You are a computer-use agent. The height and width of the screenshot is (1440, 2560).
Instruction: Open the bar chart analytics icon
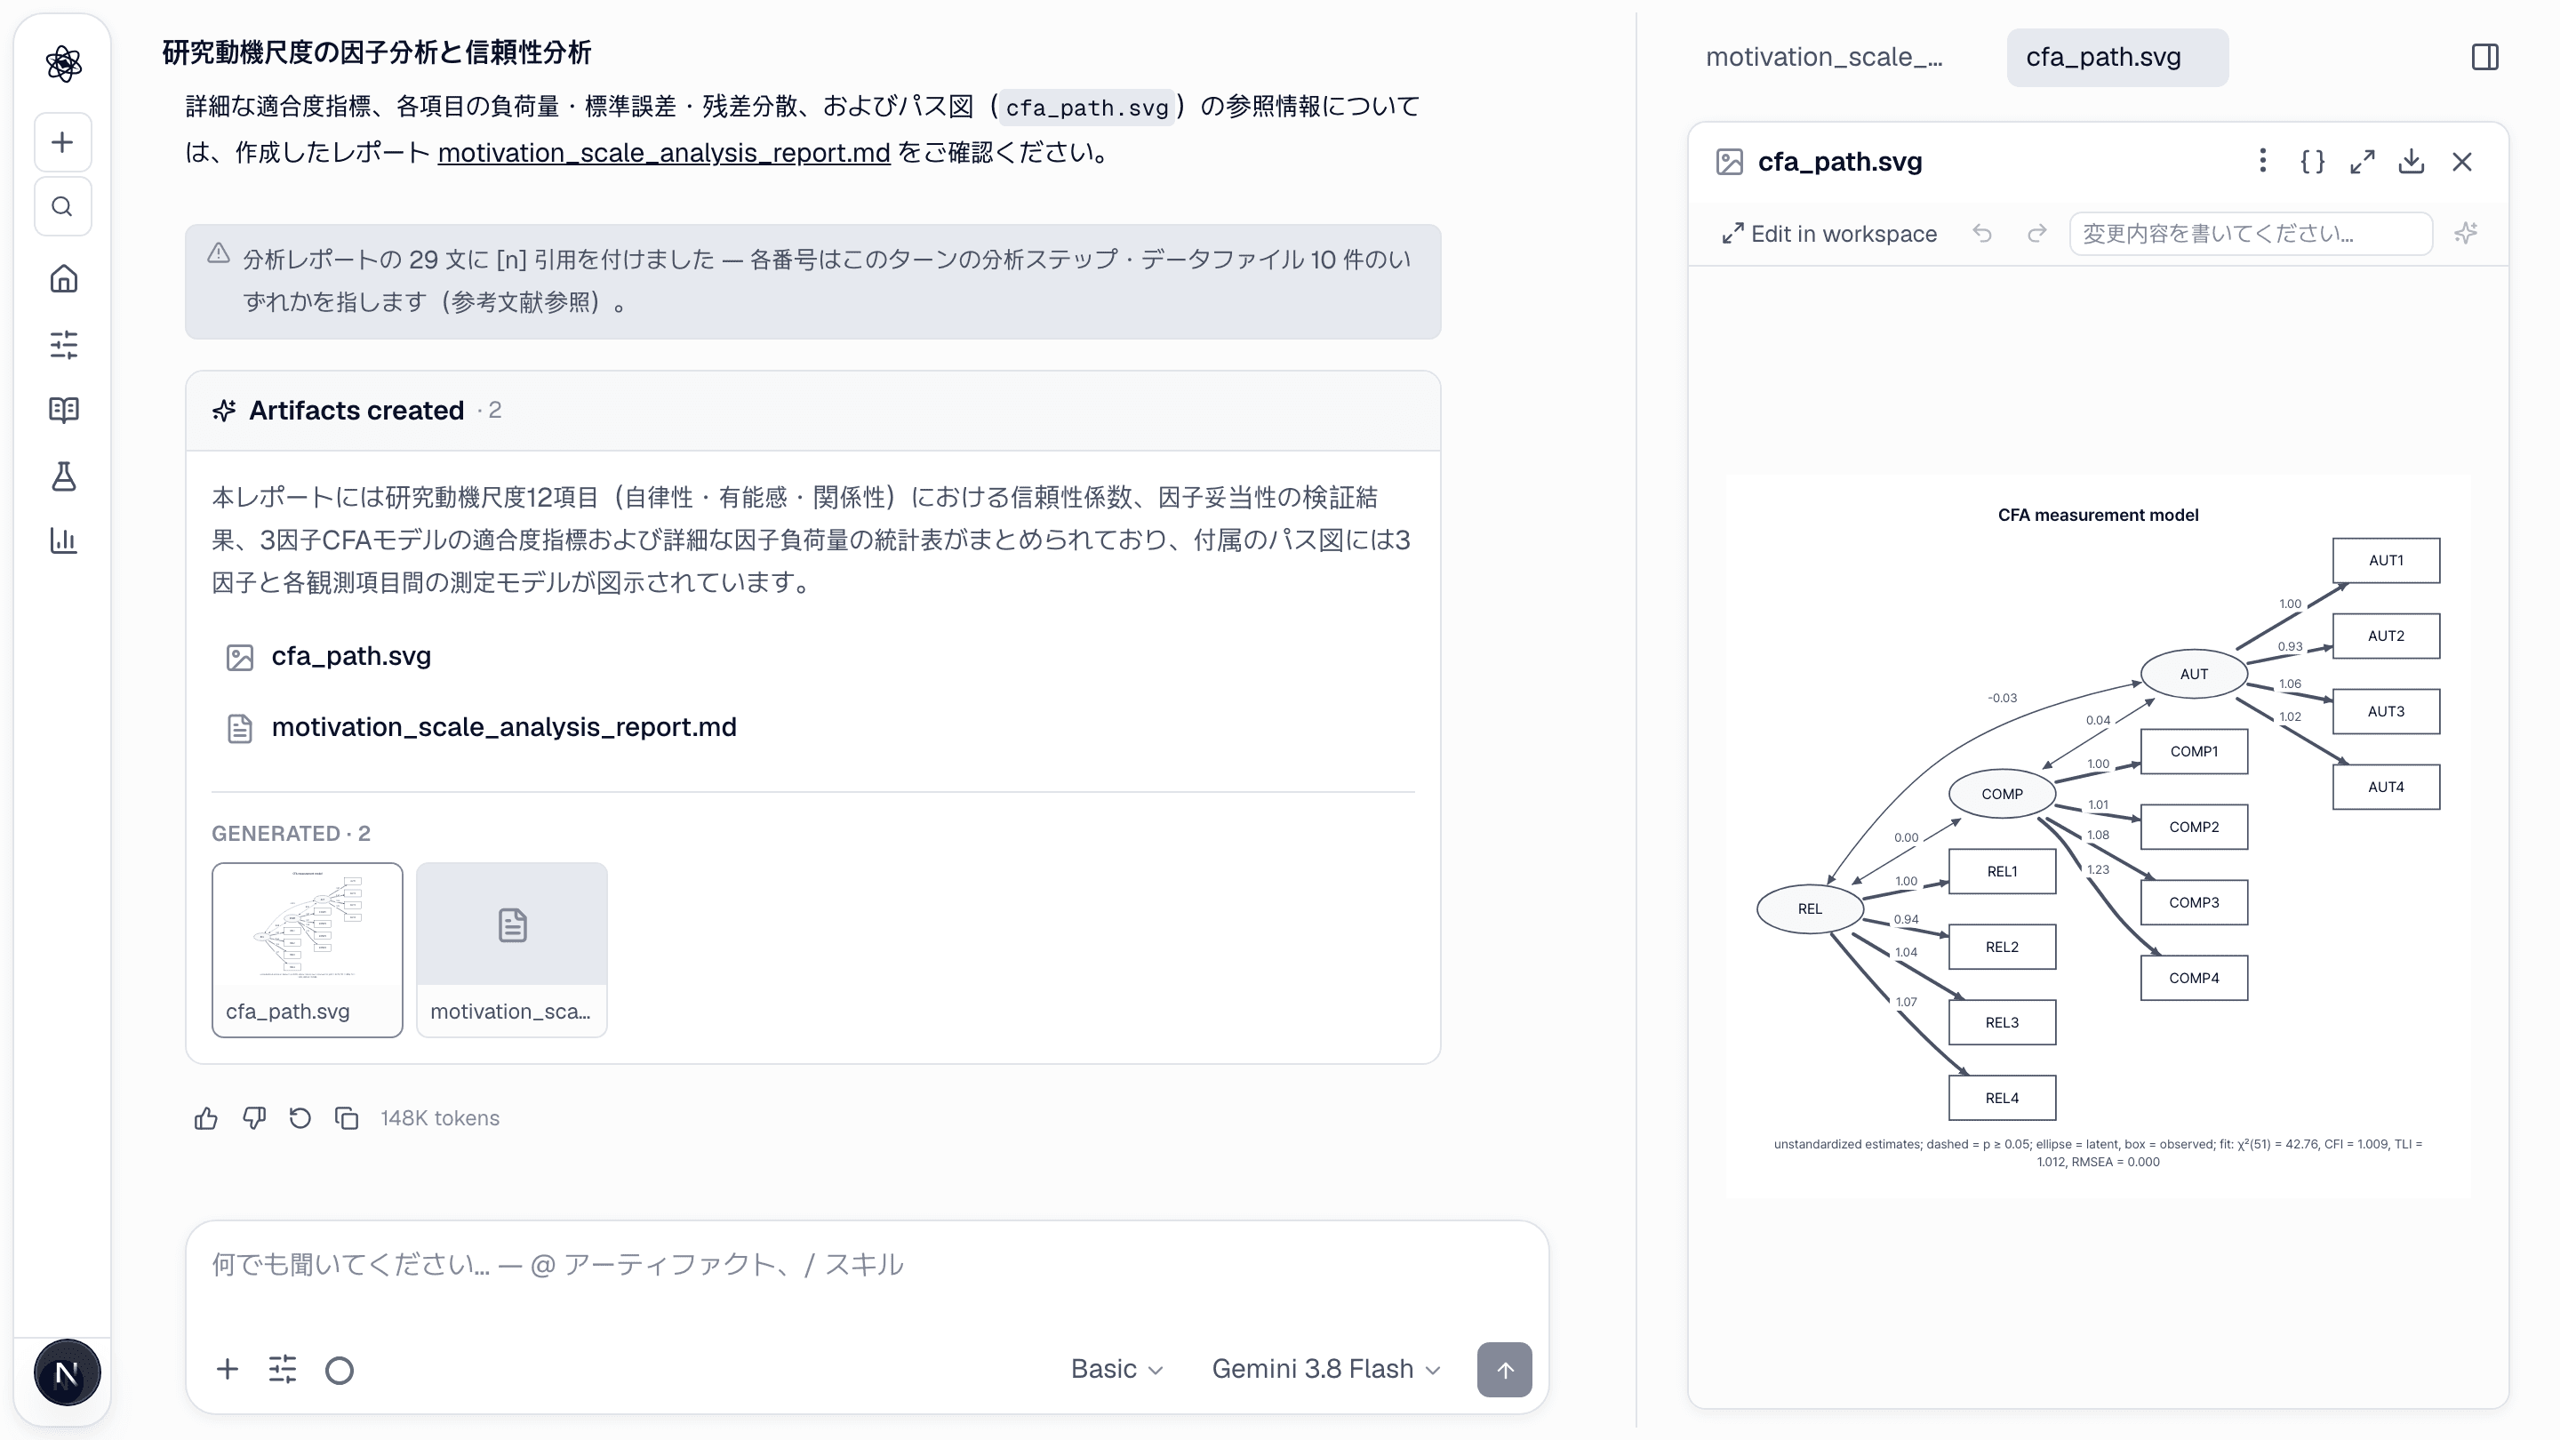pyautogui.click(x=64, y=540)
